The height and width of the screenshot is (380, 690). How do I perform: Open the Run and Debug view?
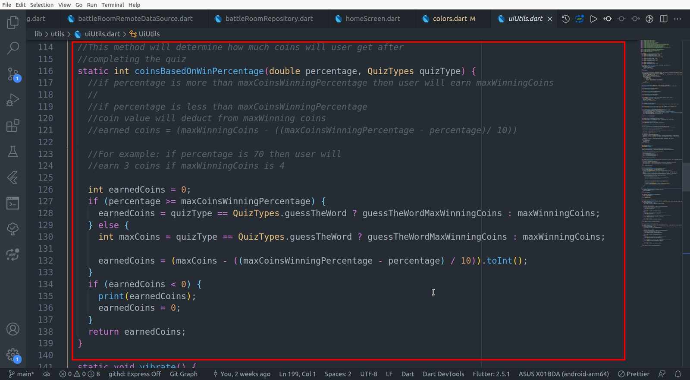[x=13, y=100]
